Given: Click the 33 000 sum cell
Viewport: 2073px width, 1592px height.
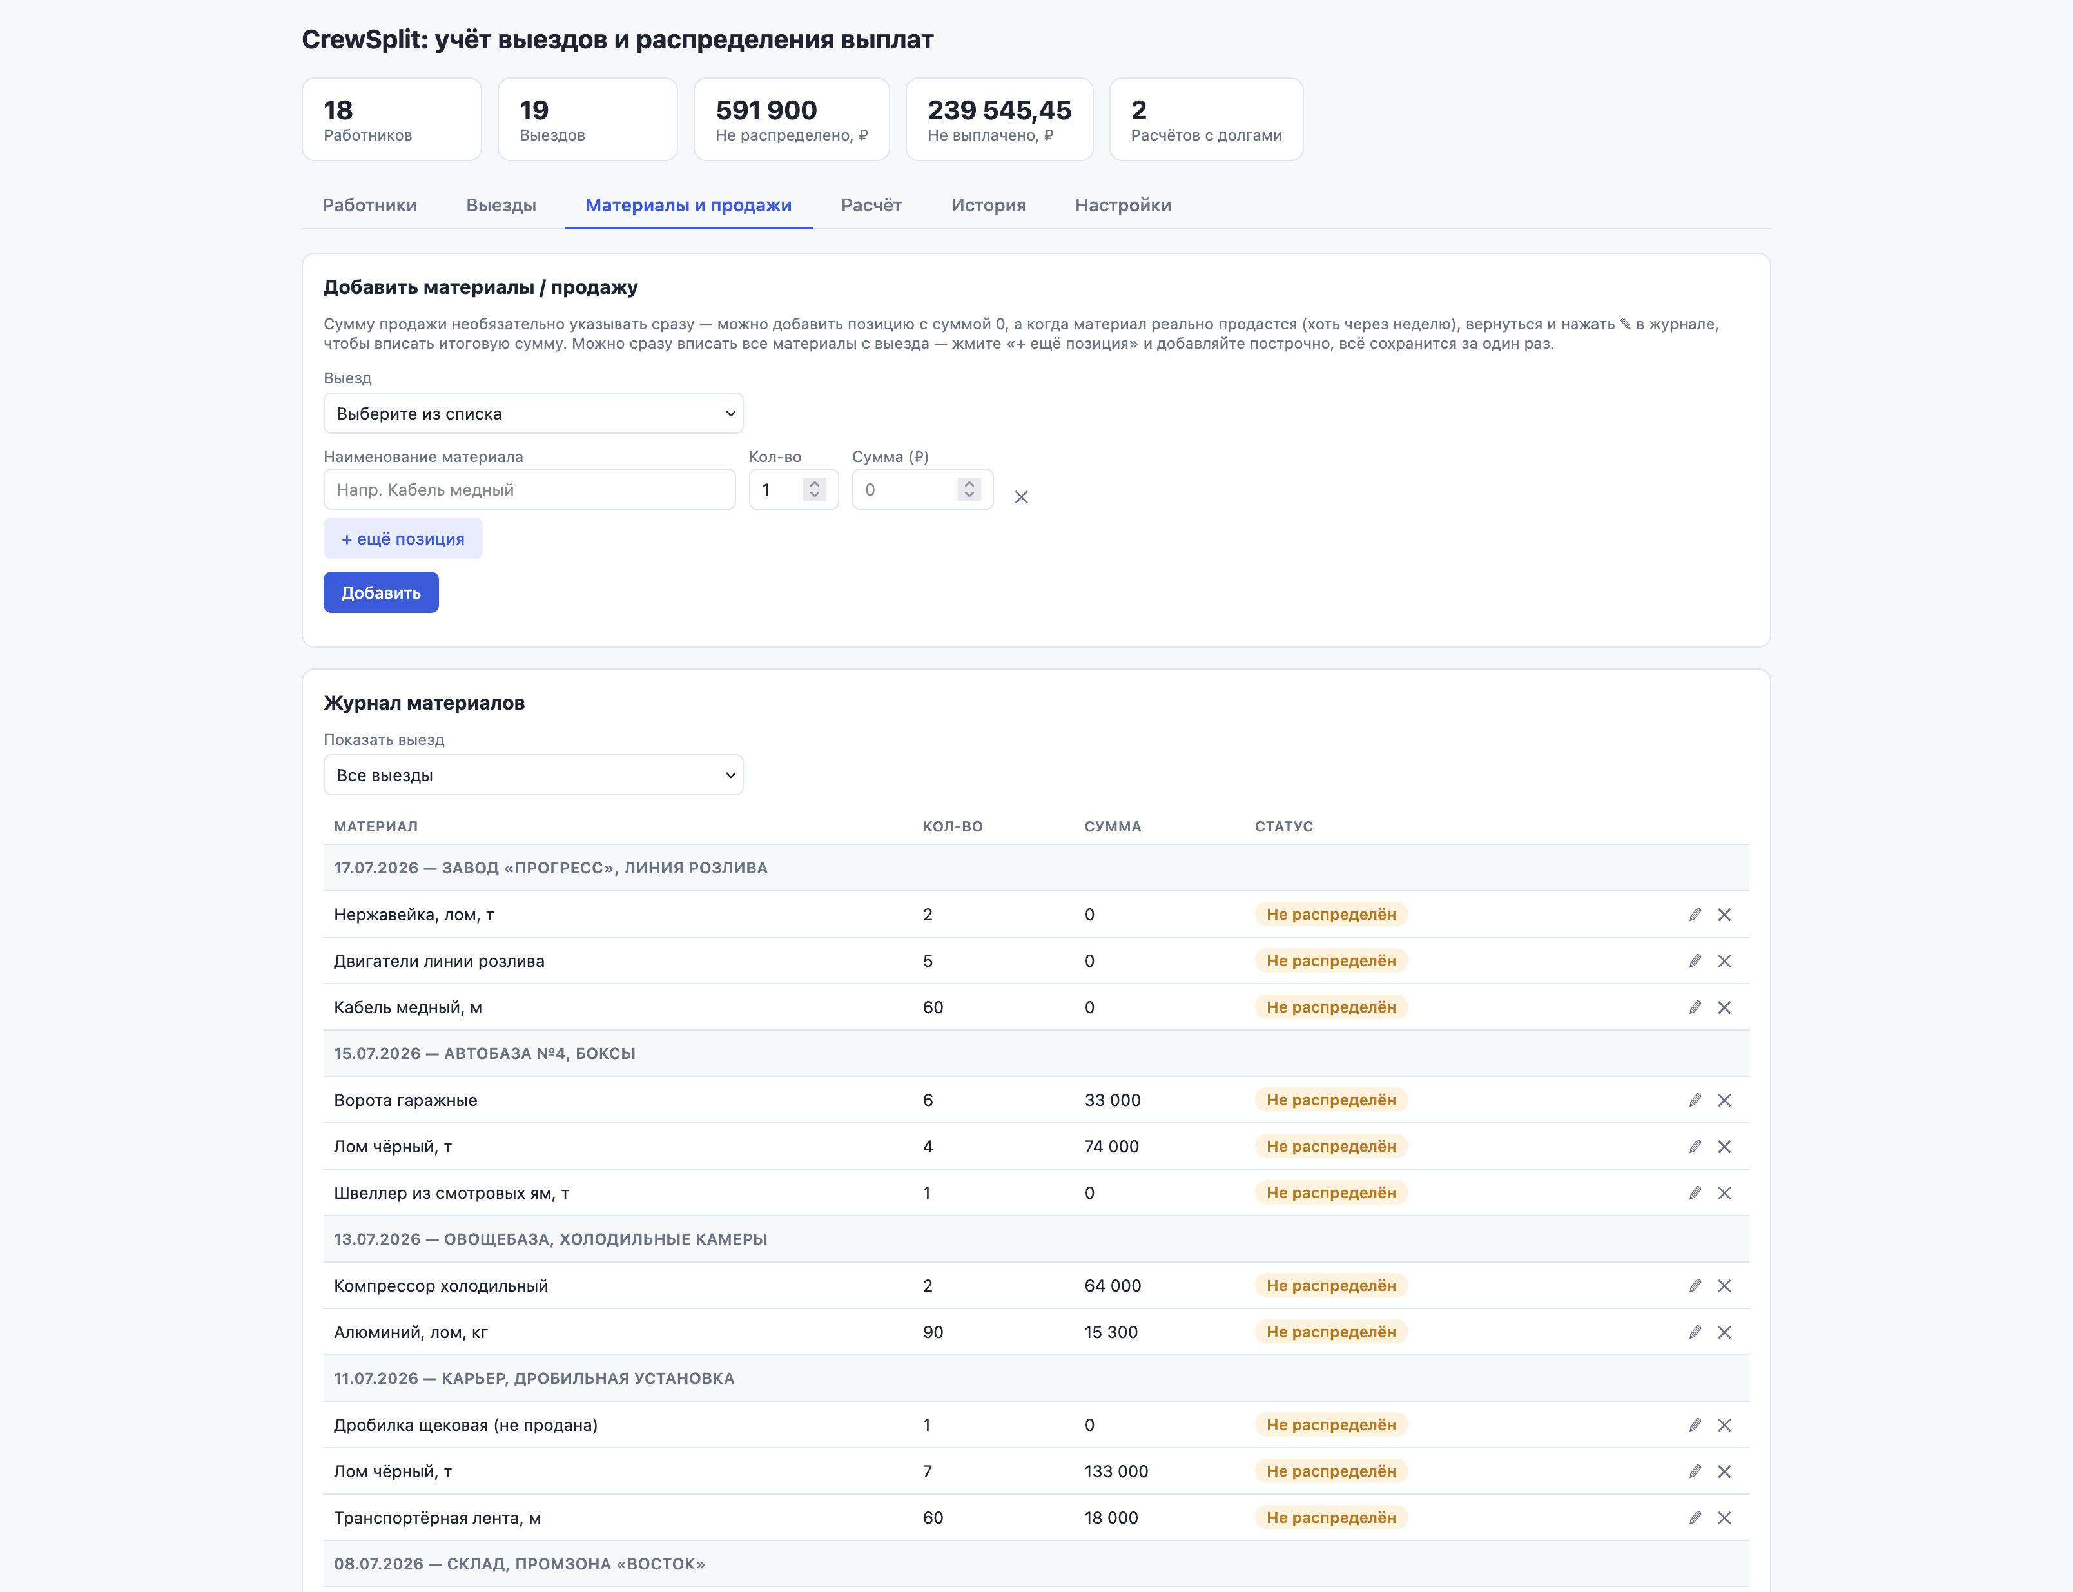Looking at the screenshot, I should tap(1113, 1100).
